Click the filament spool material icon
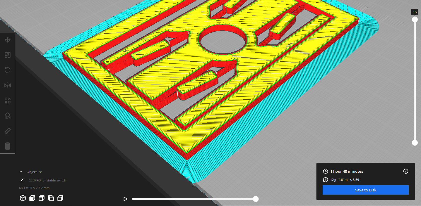 tap(325, 180)
